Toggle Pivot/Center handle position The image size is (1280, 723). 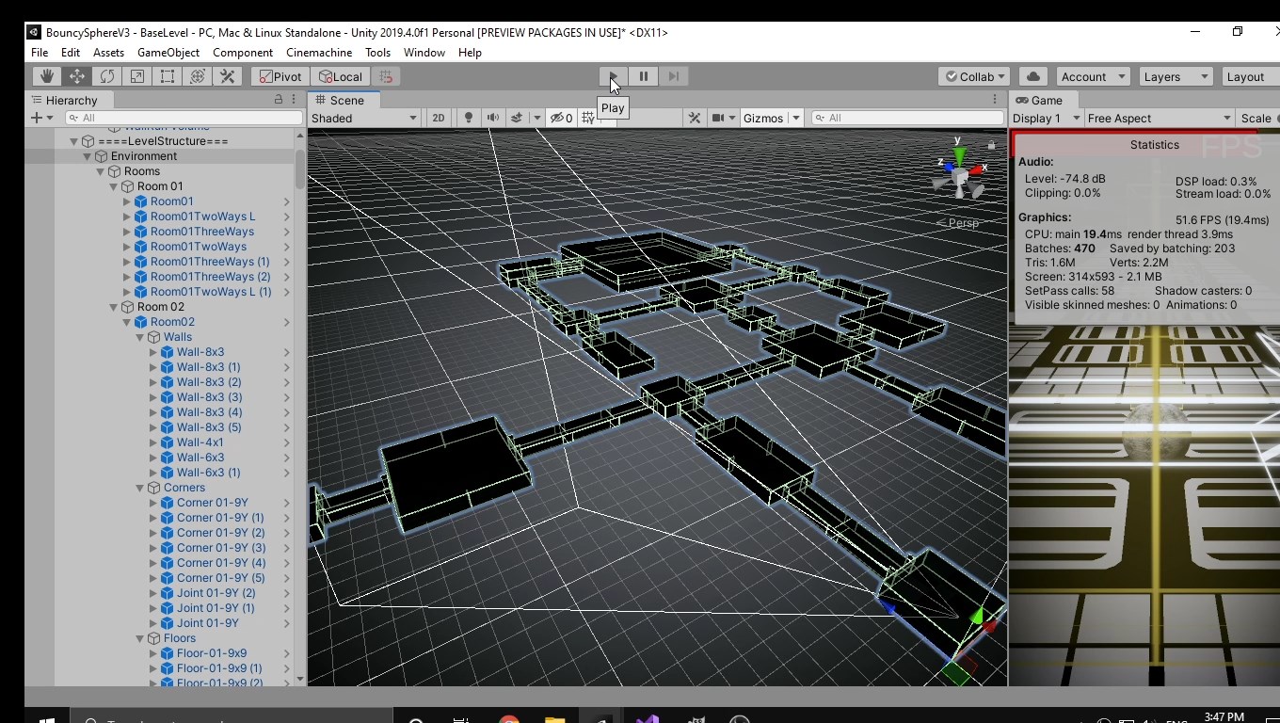280,77
